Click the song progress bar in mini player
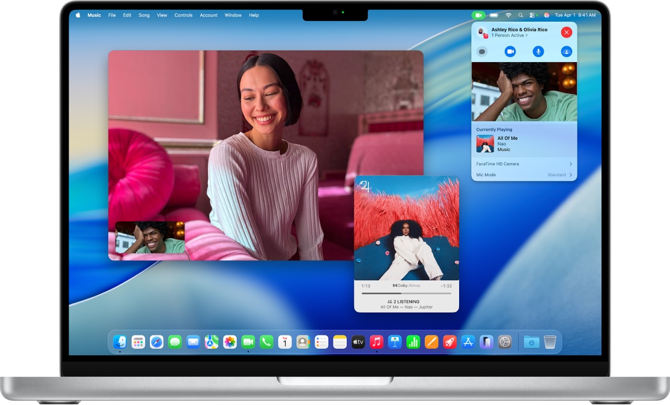 406,293
